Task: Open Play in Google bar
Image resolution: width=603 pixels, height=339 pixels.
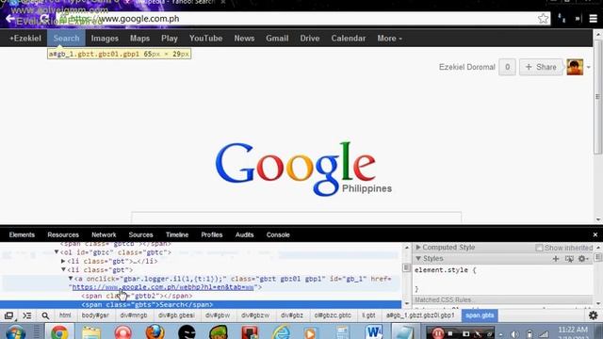Action: (170, 39)
